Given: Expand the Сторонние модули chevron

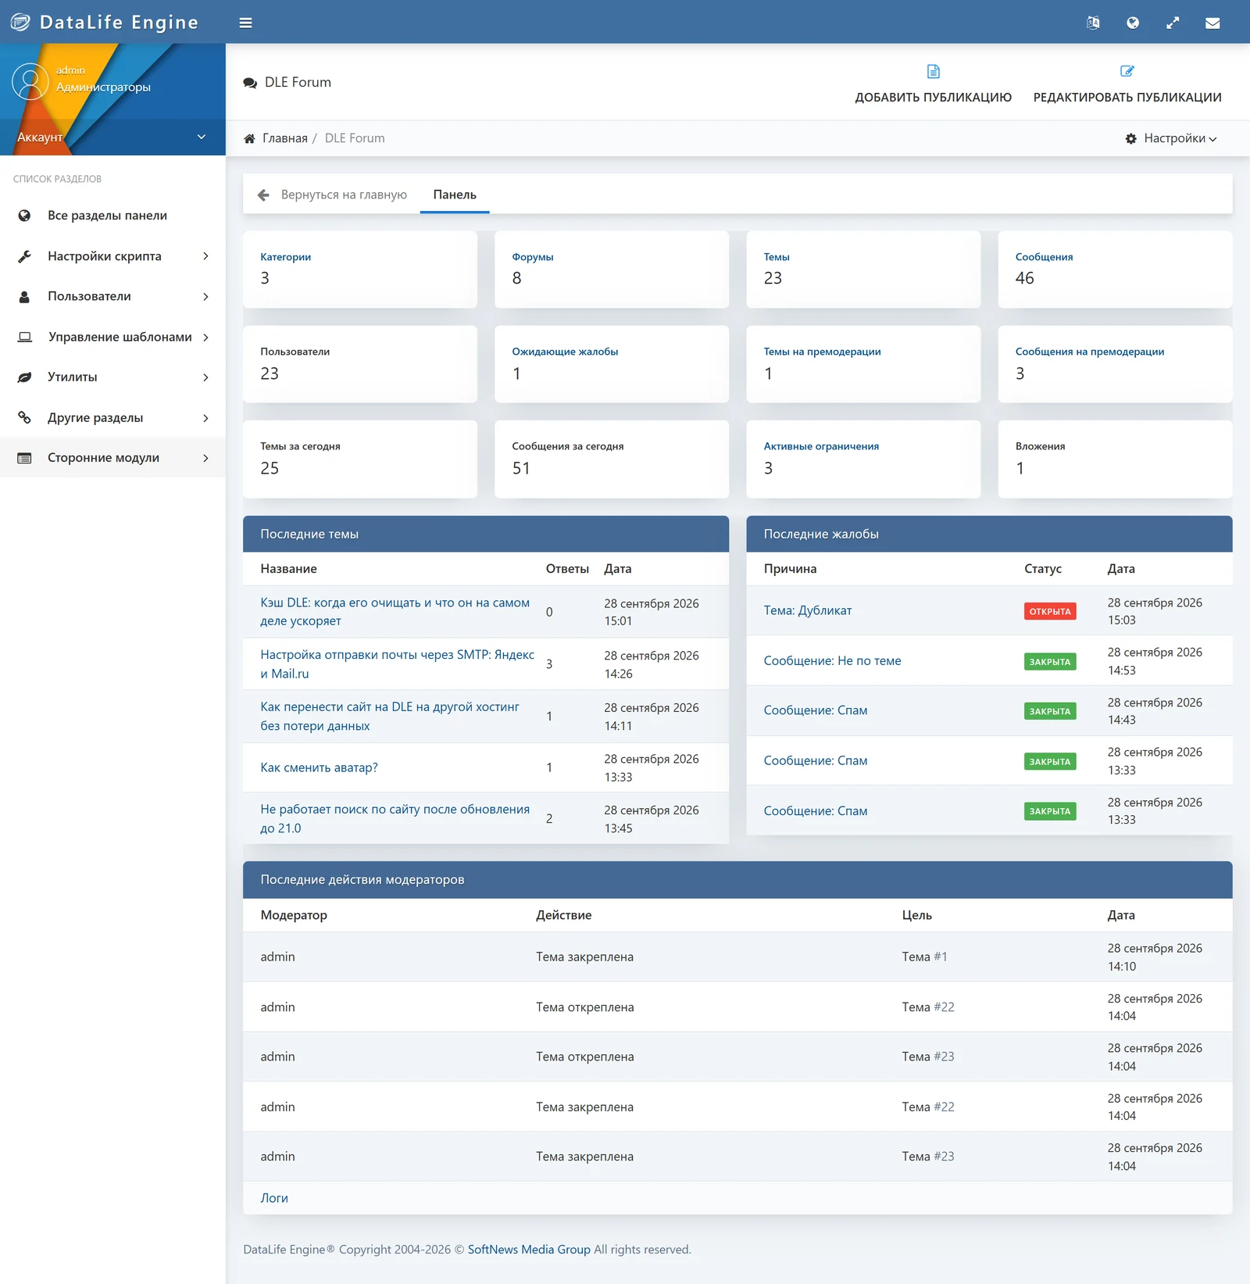Looking at the screenshot, I should pos(205,458).
